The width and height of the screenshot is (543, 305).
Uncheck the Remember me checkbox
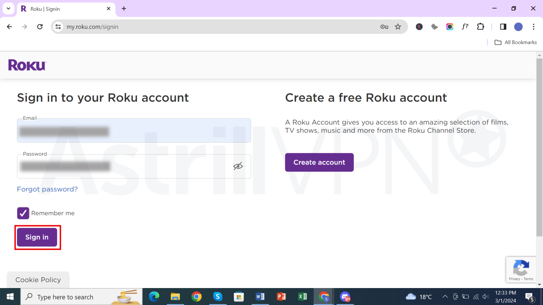(23, 213)
